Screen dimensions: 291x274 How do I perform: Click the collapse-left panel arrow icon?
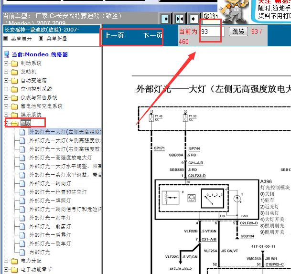pyautogui.click(x=194, y=19)
